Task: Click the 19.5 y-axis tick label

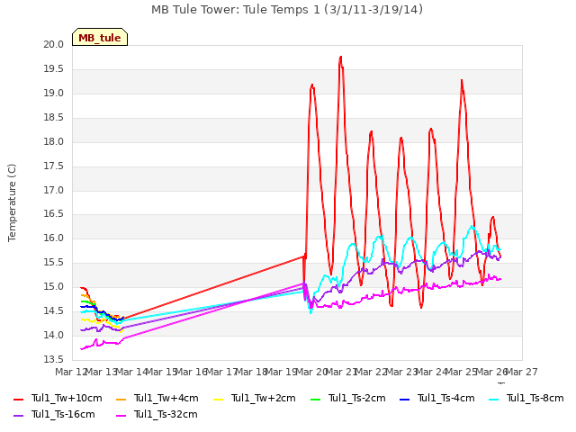Action: 54,69
